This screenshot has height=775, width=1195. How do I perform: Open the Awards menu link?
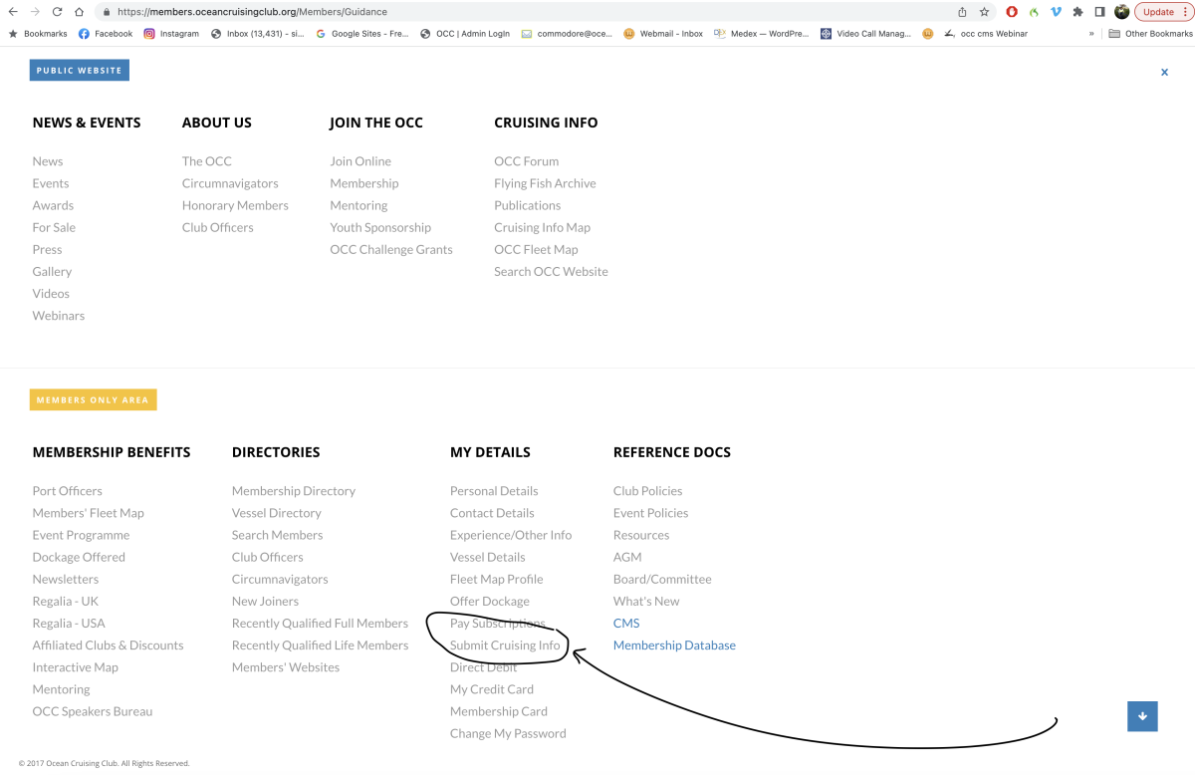[53, 205]
